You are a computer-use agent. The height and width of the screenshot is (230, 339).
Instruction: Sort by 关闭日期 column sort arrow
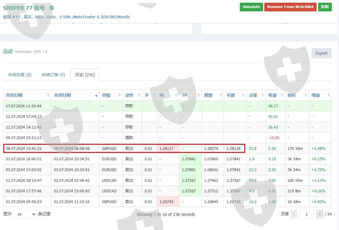(x=96, y=95)
